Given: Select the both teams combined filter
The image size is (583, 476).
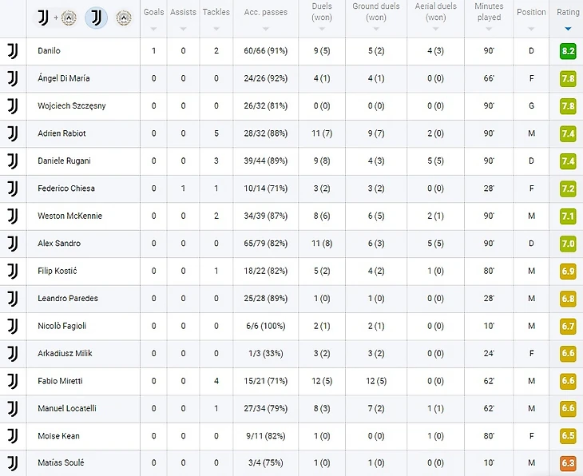Looking at the screenshot, I should 56,18.
